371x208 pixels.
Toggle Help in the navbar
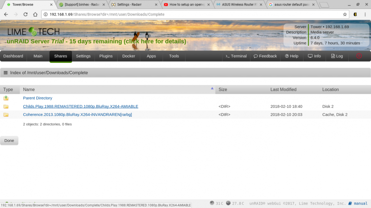(292, 56)
